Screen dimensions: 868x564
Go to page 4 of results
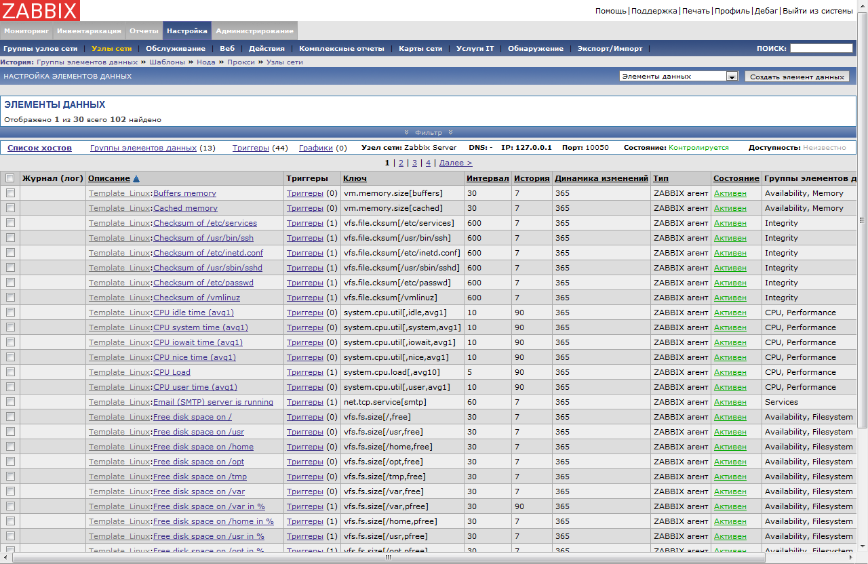click(x=428, y=163)
